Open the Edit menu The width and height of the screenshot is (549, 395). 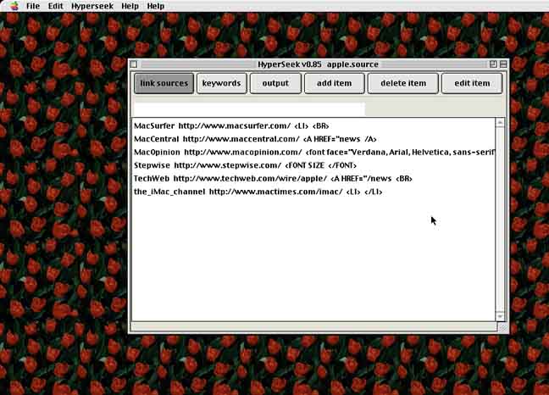(56, 6)
